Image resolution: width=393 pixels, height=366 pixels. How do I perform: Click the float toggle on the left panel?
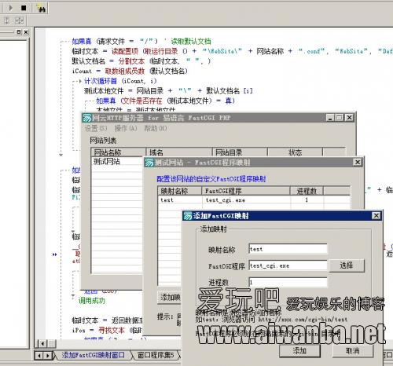point(19,32)
